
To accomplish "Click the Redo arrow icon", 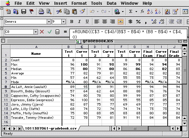I will pos(104,11).
